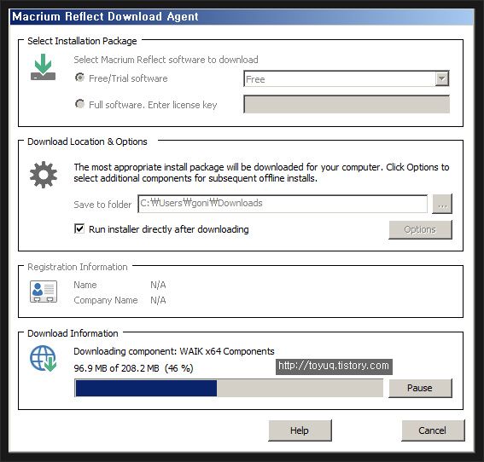Click the gear icon in Download Location
This screenshot has height=462, width=484.
click(x=44, y=175)
